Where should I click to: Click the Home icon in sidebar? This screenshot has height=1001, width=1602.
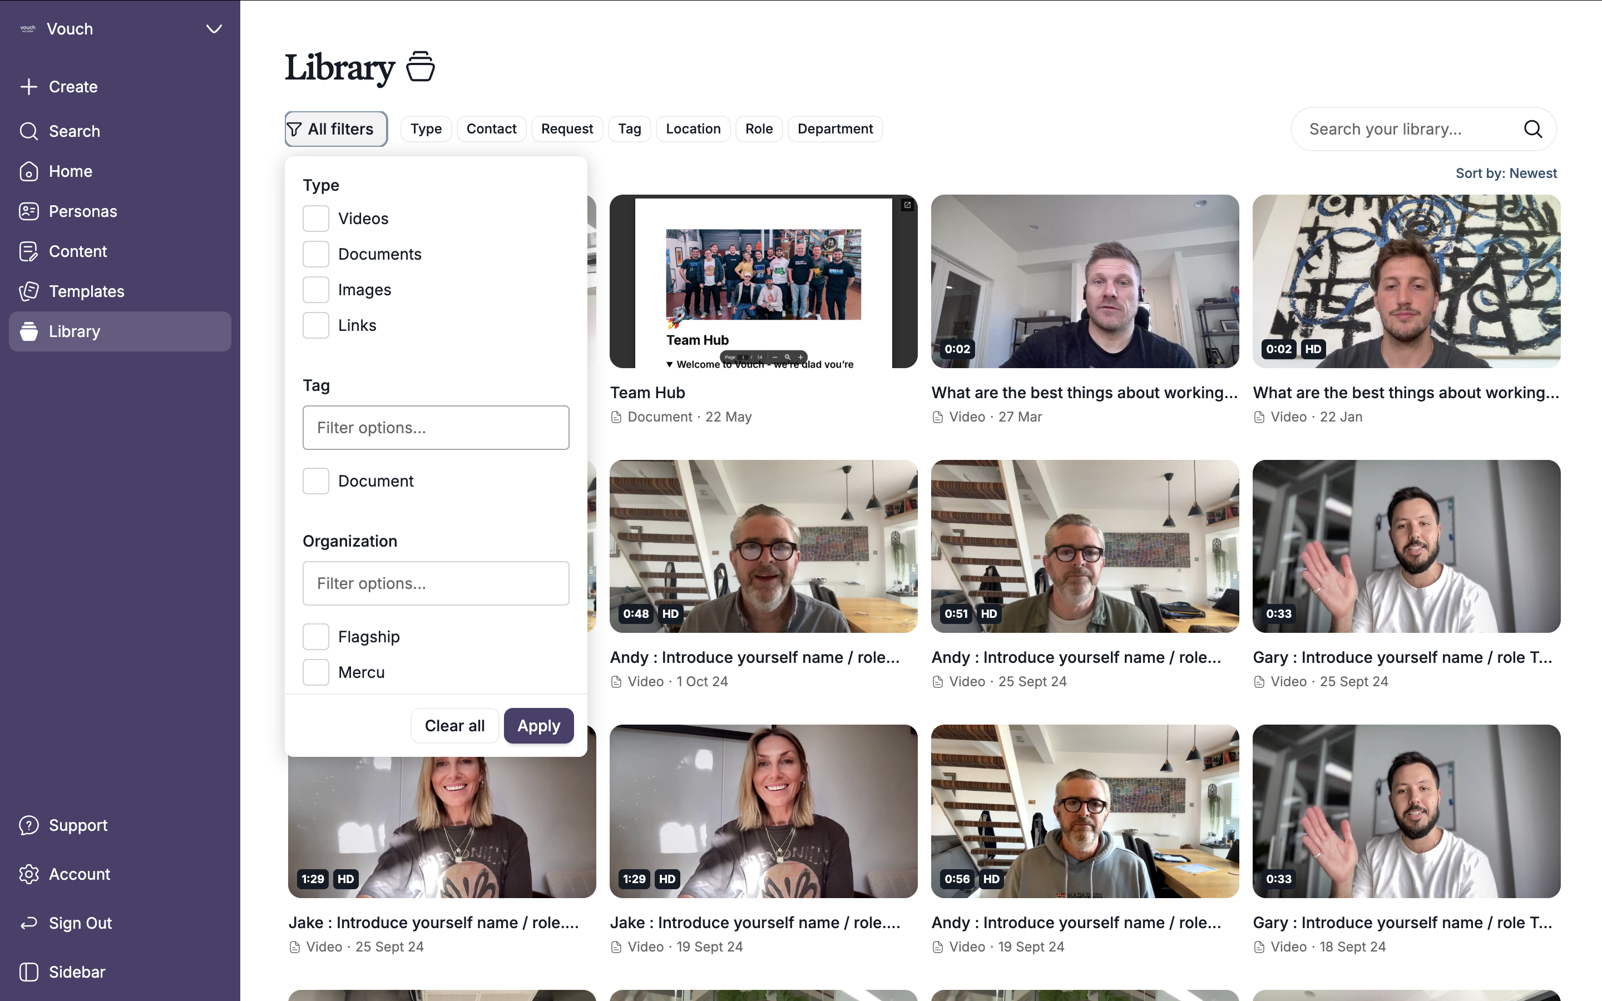(x=28, y=171)
